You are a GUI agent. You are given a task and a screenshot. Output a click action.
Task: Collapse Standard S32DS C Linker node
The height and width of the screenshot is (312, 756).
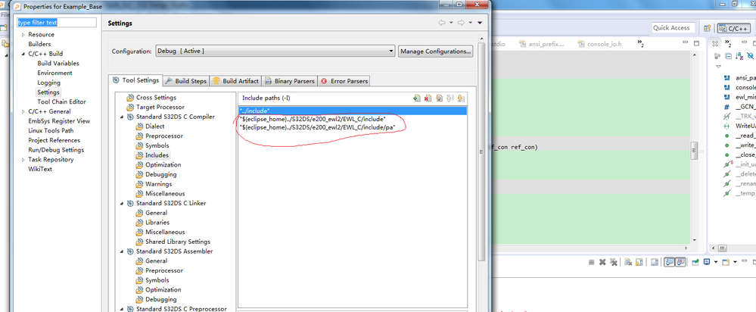[x=121, y=204]
